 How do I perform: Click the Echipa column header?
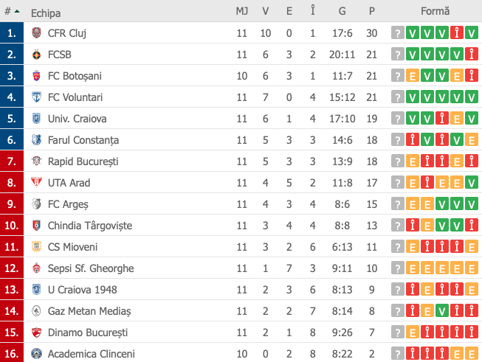(46, 13)
